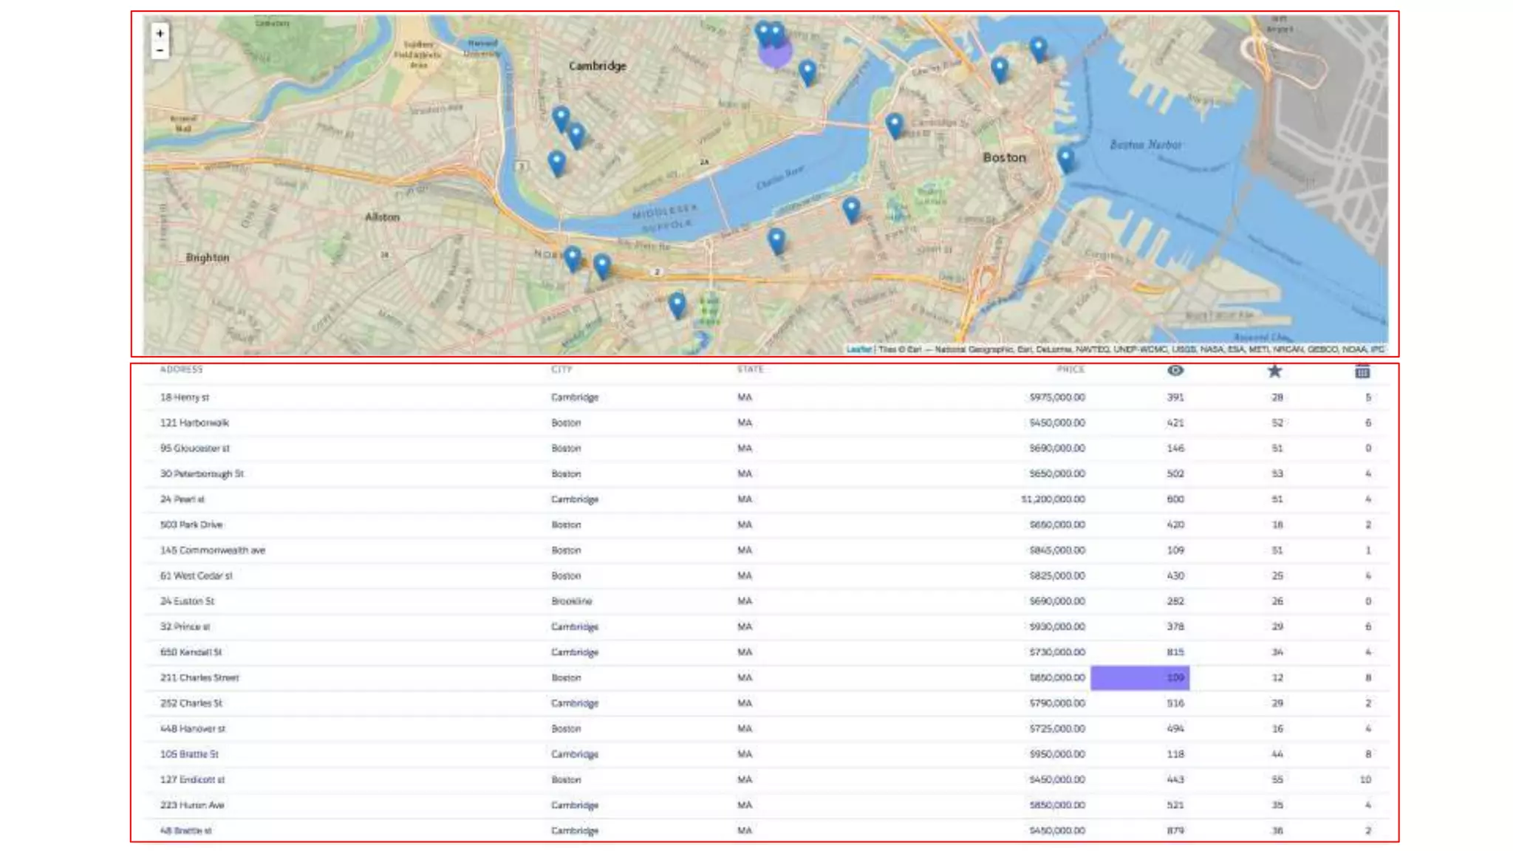Select the $825,000.00 price cell
Screen dimensions: 1513x851
click(1057, 575)
